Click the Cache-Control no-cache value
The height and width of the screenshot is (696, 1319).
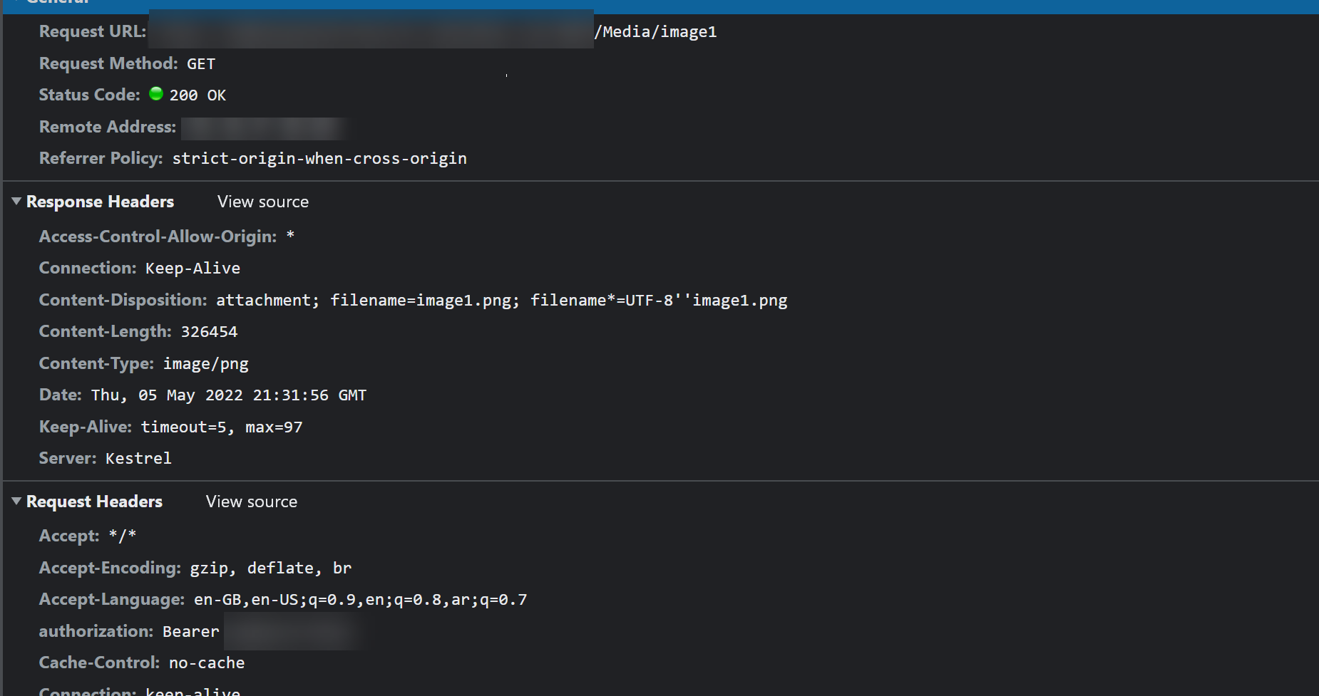pos(206,663)
